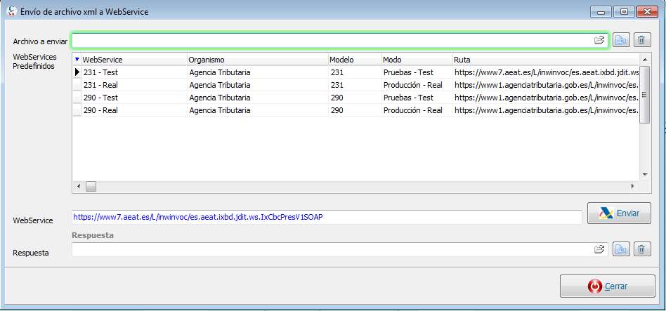Click the WebService URL input field

point(327,217)
